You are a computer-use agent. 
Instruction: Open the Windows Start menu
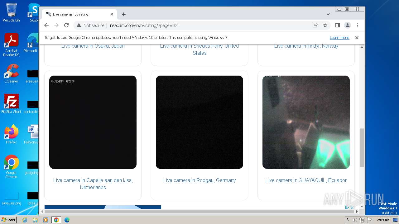[x=9, y=220]
